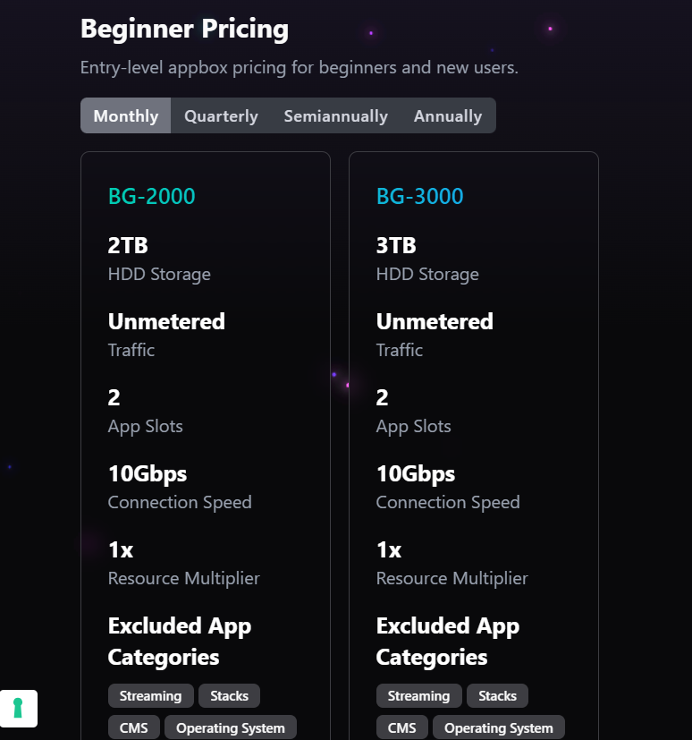
Task: Choose the Semiannually billing period
Action: [335, 115]
